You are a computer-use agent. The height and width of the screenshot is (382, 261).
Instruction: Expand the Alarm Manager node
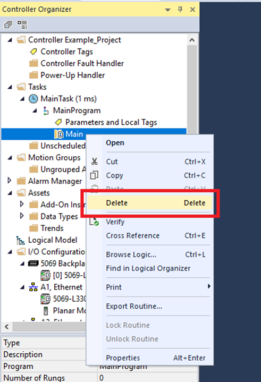pyautogui.click(x=9, y=181)
